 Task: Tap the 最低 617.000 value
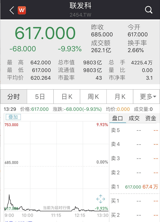point(41,70)
